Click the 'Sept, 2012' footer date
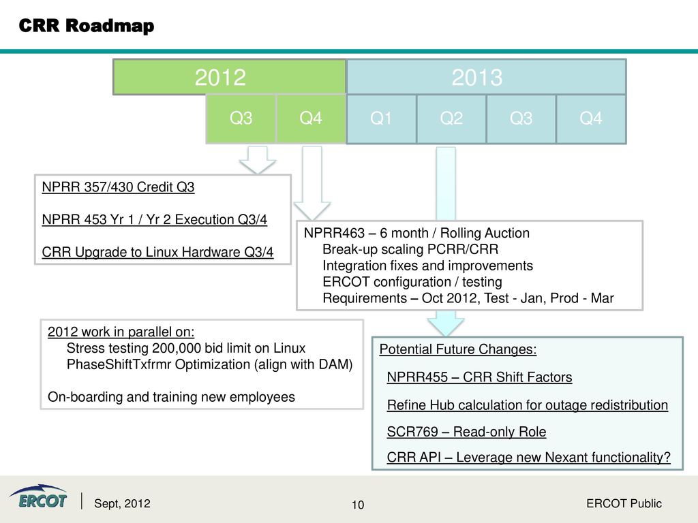This screenshot has height=523, width=698. pyautogui.click(x=123, y=503)
